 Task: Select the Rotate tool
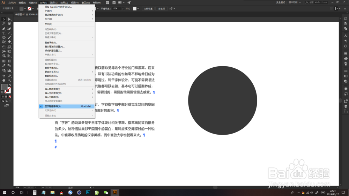(x=4, y=47)
